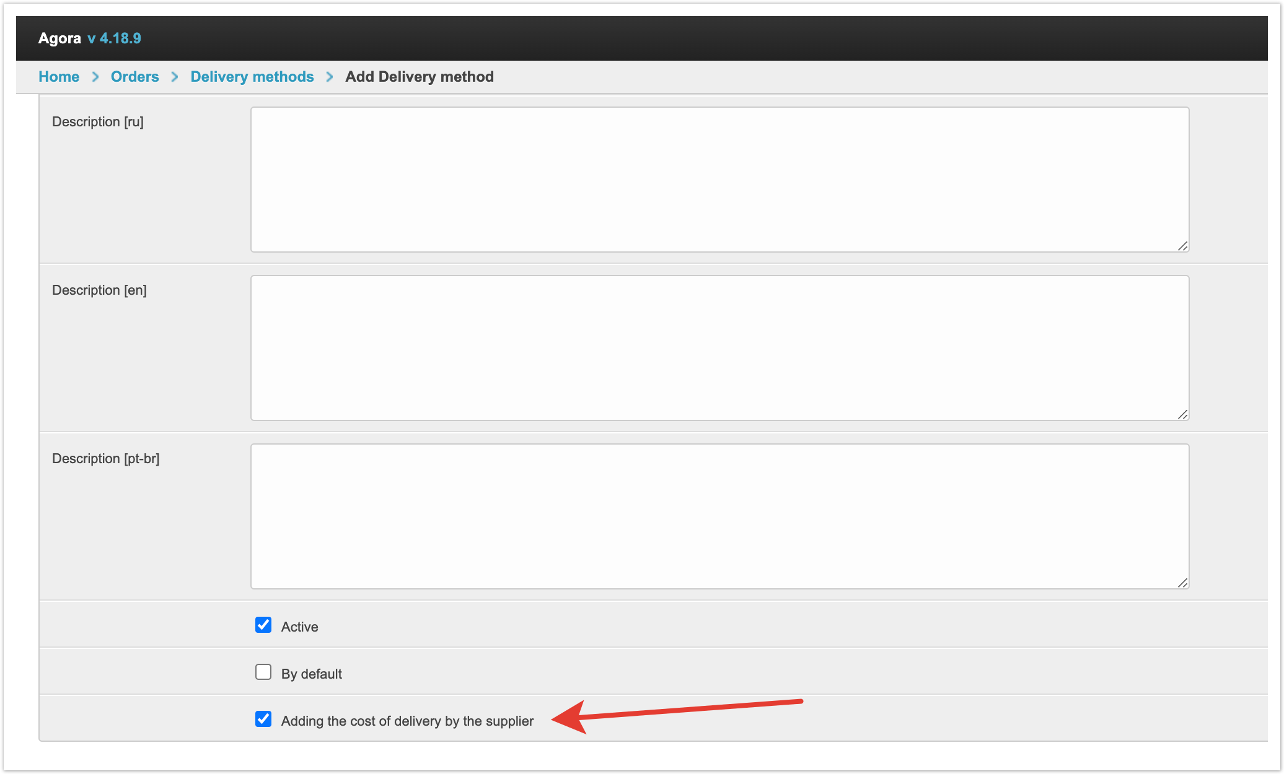Open the Orders breadcrumb link

[134, 77]
